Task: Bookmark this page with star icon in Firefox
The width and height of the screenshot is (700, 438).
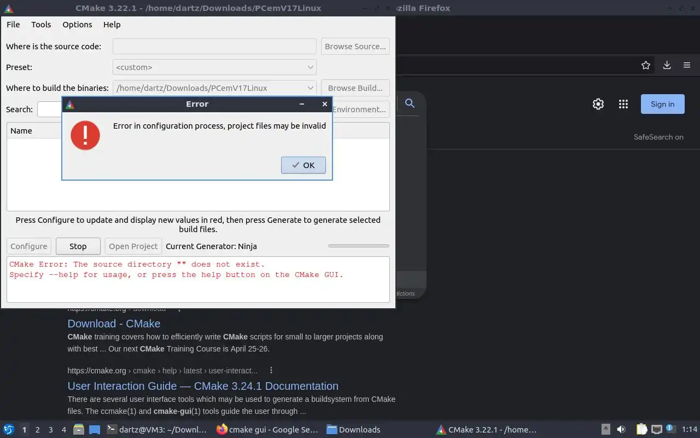Action: click(646, 65)
